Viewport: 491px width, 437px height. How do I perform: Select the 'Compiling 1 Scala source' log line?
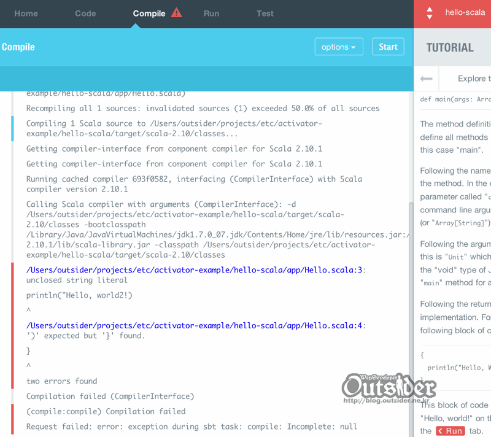click(x=174, y=128)
